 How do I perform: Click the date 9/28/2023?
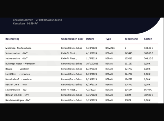pos(92,48)
